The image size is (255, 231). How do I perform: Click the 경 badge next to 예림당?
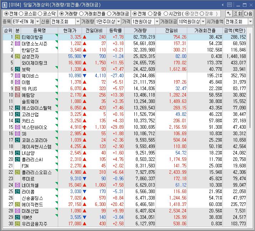[x=17, y=95]
